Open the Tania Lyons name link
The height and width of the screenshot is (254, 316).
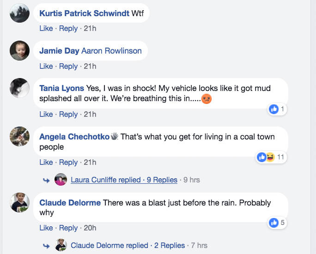coord(61,88)
